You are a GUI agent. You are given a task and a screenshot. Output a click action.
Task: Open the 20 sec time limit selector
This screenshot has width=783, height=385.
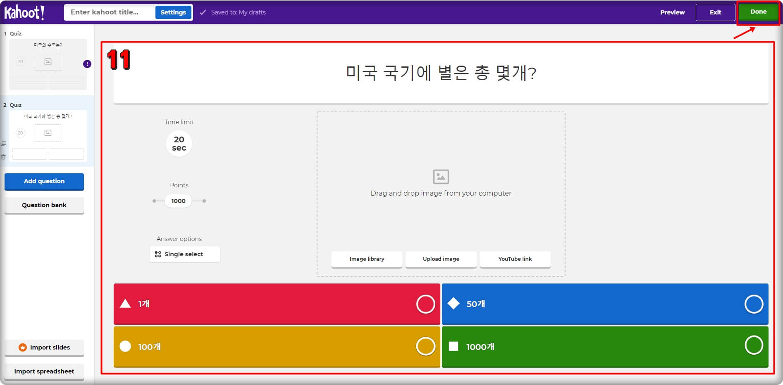pos(179,144)
